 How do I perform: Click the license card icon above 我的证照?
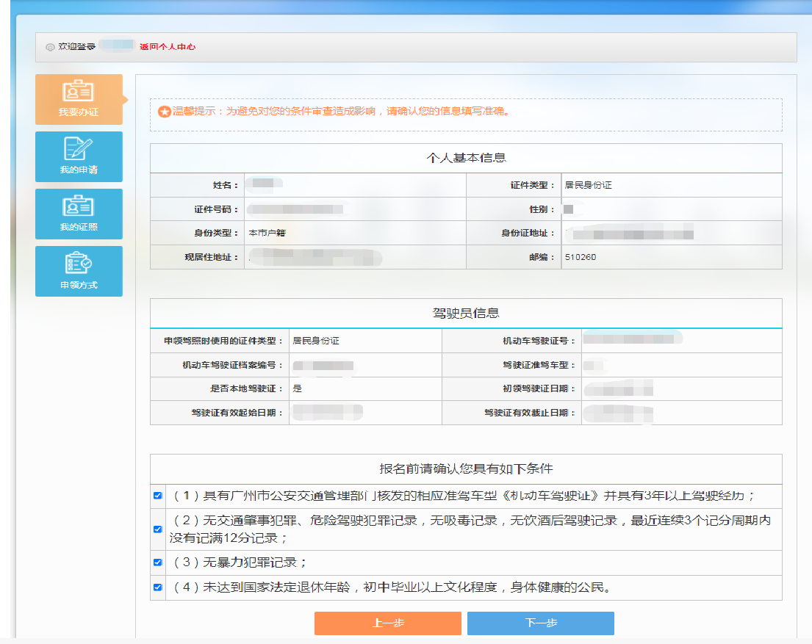click(x=79, y=206)
